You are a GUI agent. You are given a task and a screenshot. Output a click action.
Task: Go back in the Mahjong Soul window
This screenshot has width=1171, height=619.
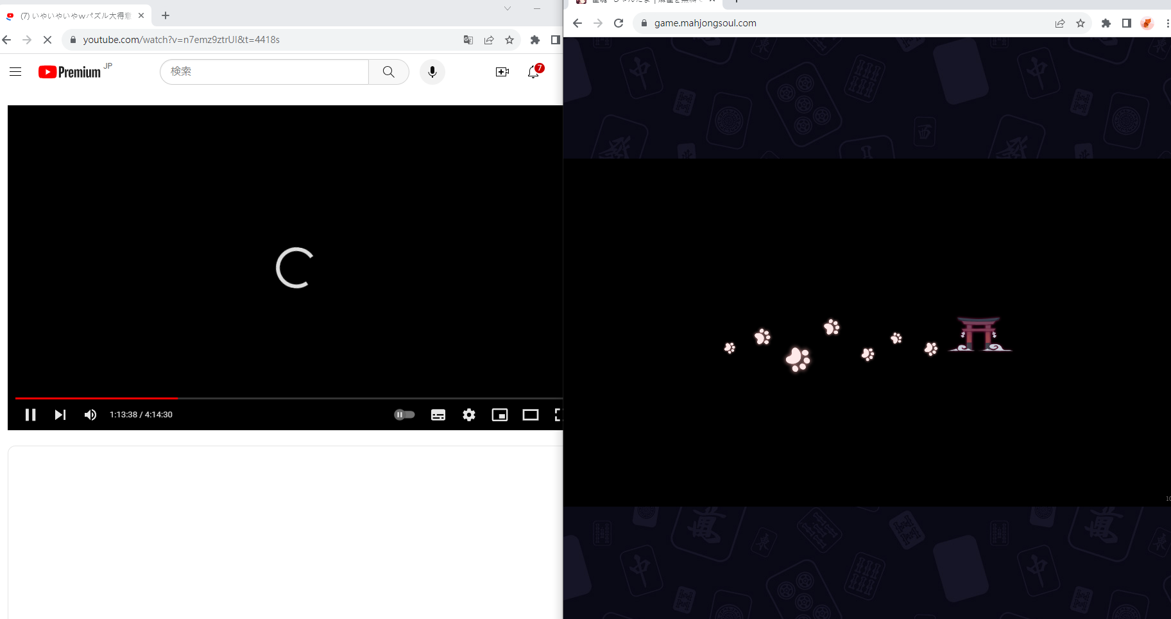coord(577,23)
